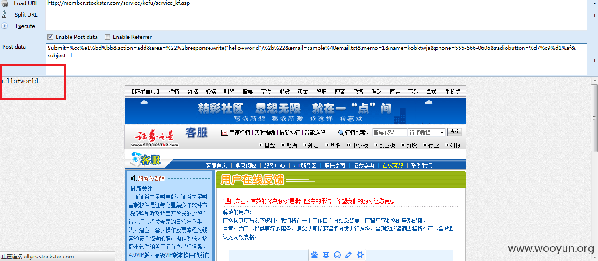Open the 下载 top navigation link
The image size is (598, 261).
[413, 91]
